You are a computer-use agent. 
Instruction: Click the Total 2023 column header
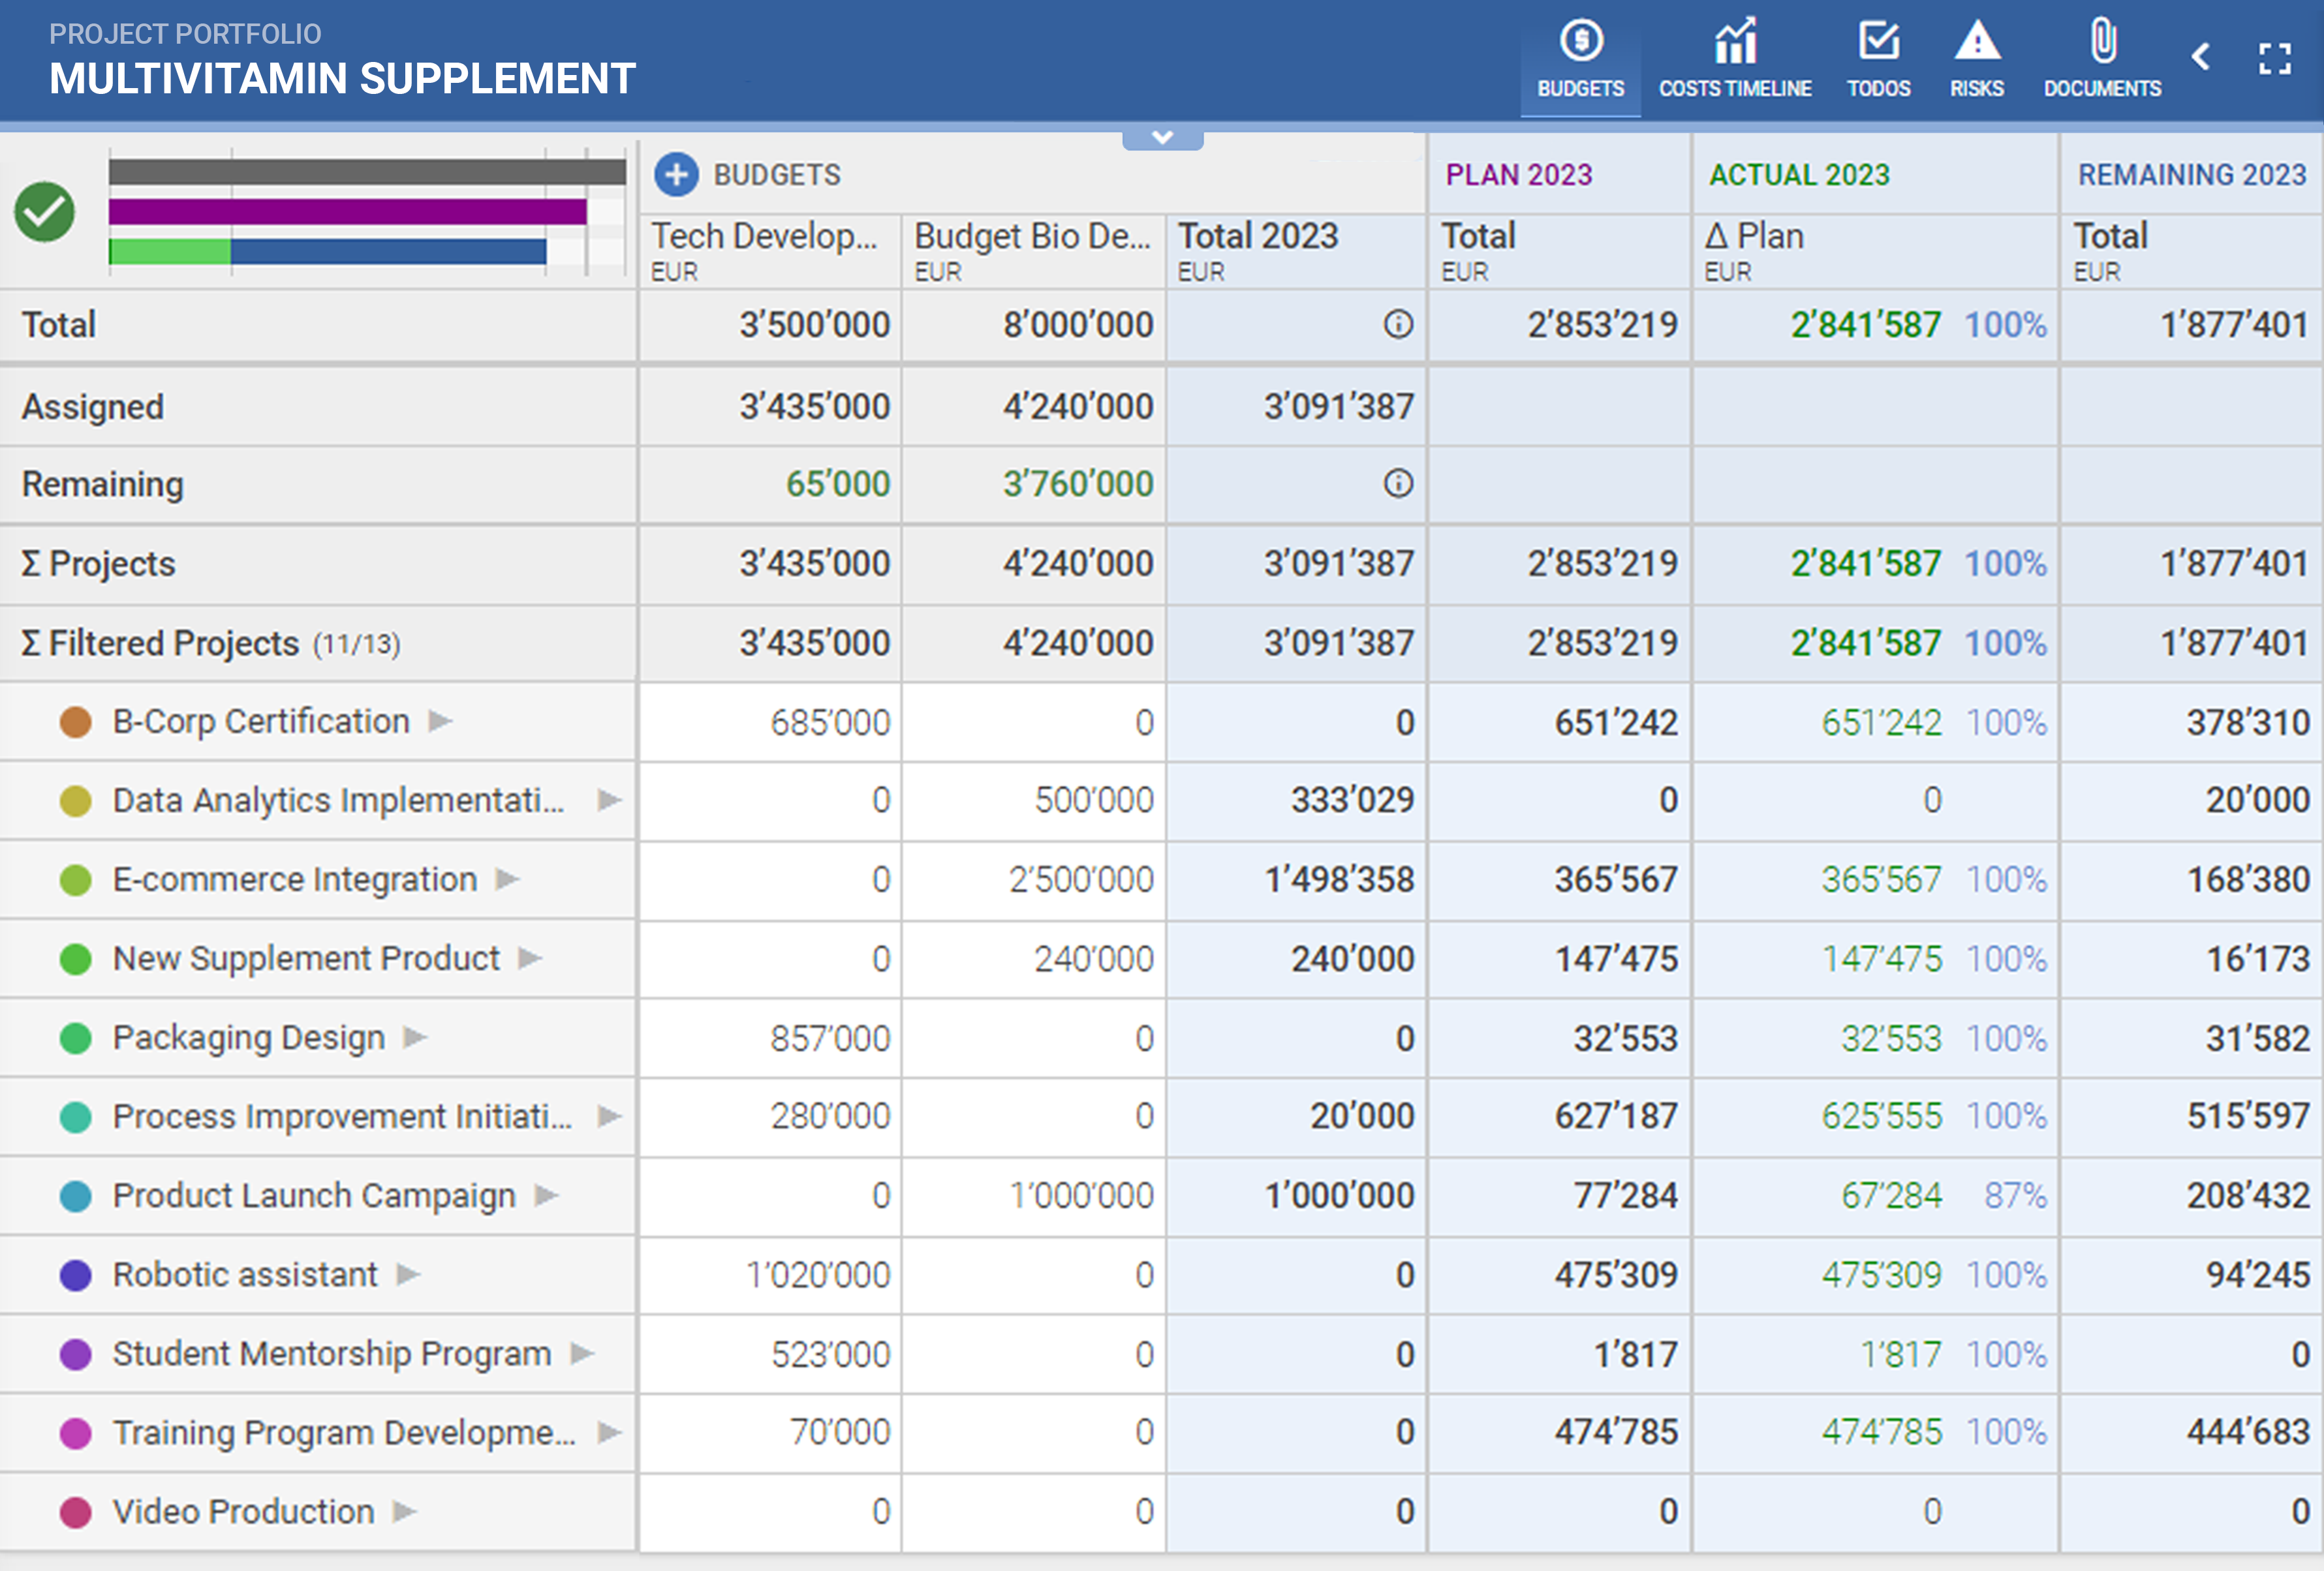tap(1296, 252)
